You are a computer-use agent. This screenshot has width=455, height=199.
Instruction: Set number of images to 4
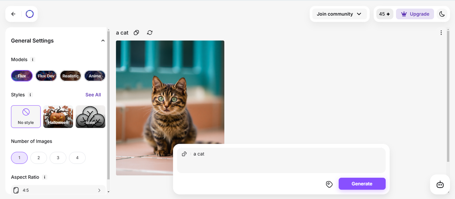coord(77,158)
